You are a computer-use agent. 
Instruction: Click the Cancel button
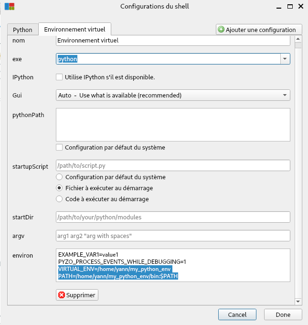pyautogui.click(x=237, y=314)
